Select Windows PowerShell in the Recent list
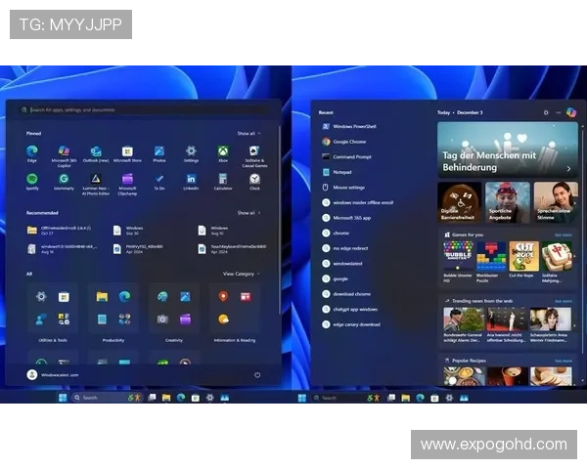The width and height of the screenshot is (587, 469). click(x=354, y=126)
